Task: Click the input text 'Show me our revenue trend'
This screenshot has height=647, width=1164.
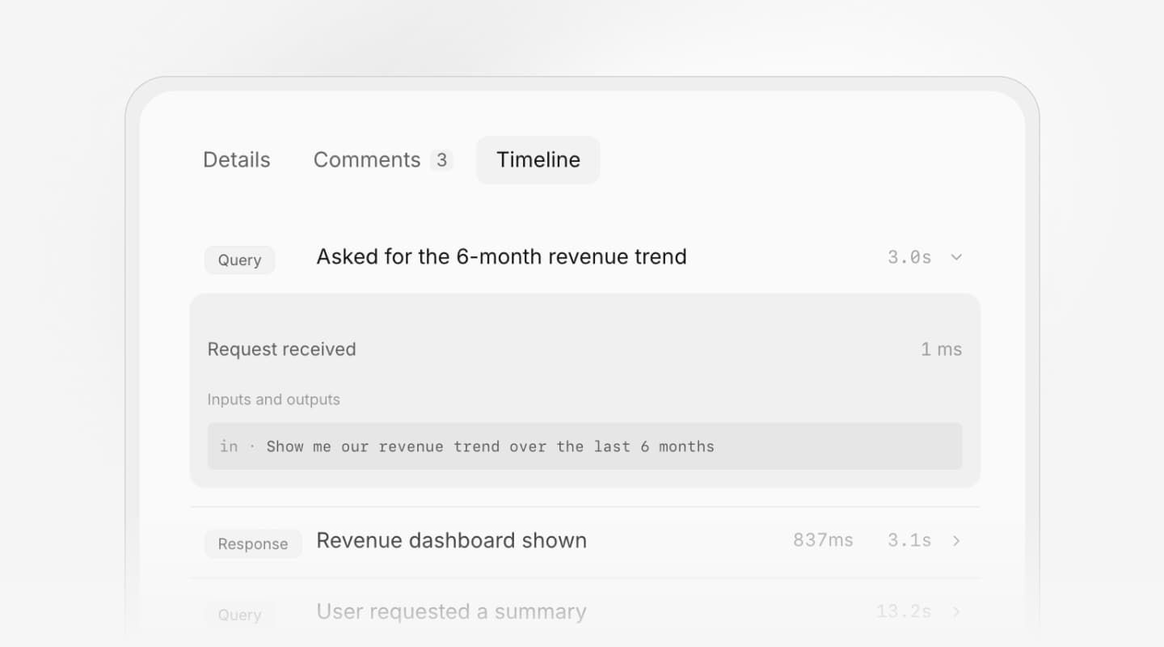Action: click(x=355, y=446)
